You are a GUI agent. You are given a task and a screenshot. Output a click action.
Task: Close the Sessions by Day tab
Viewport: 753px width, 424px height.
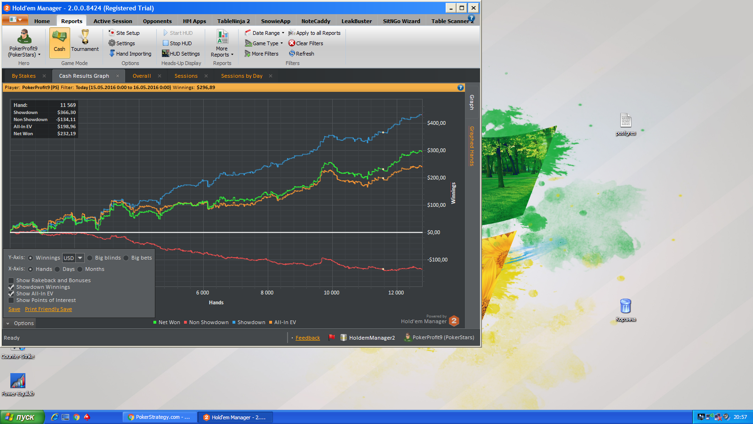[271, 76]
